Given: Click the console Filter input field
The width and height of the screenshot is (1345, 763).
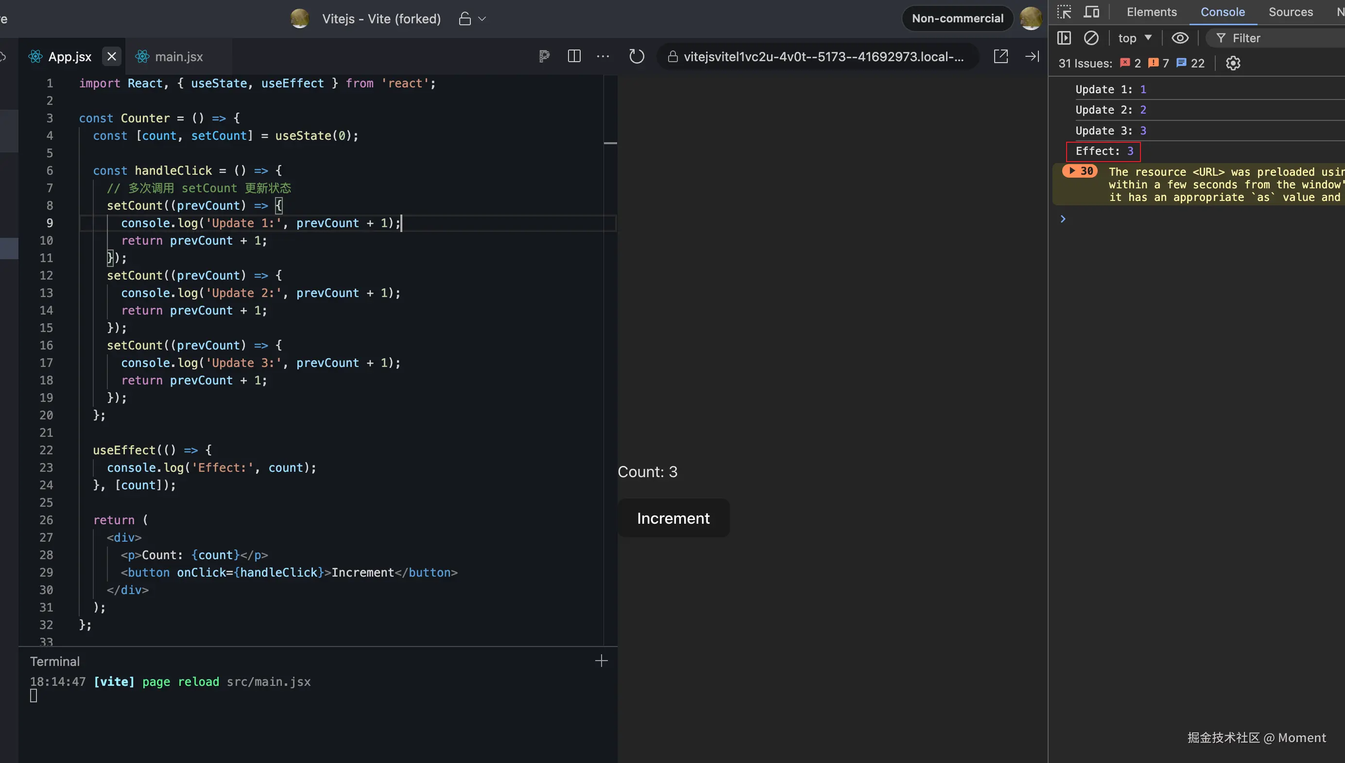Looking at the screenshot, I should click(1280, 38).
